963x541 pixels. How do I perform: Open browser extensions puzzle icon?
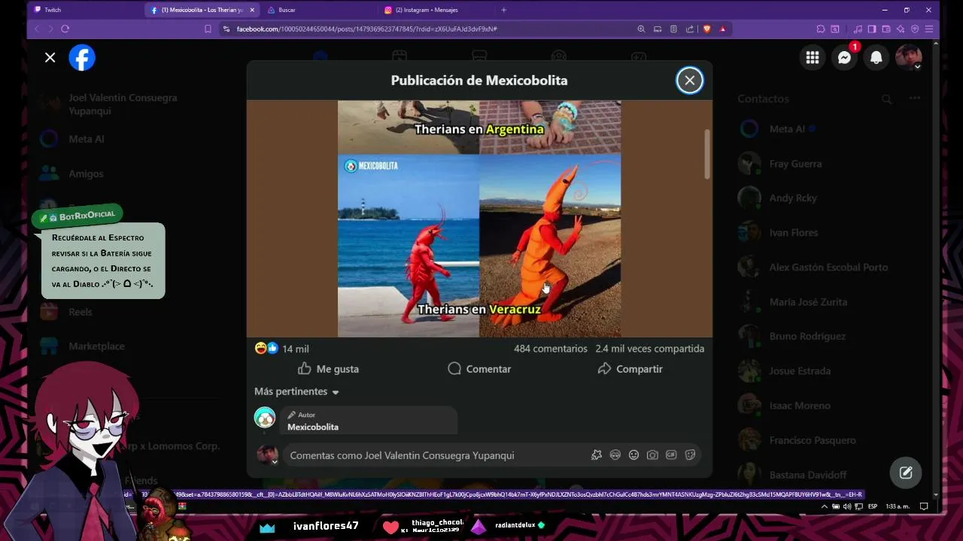(x=821, y=29)
